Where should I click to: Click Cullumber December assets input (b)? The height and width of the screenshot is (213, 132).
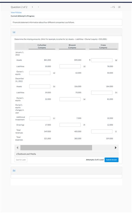tap(40, 86)
